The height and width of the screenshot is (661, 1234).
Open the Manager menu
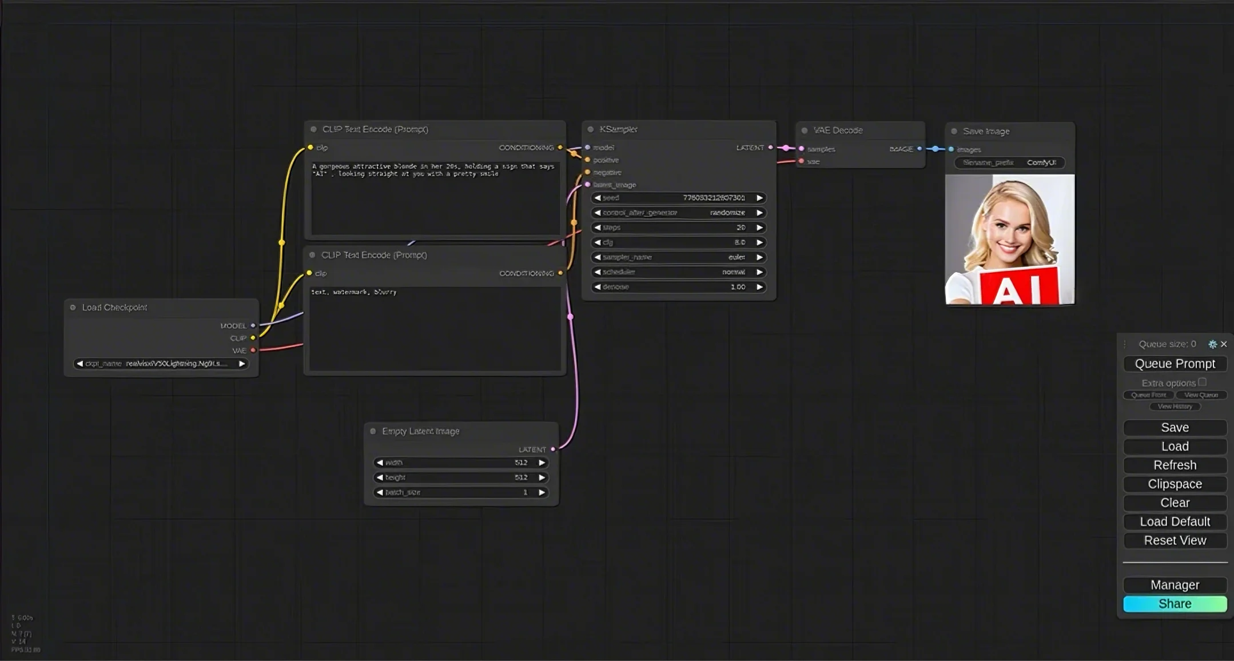point(1175,585)
